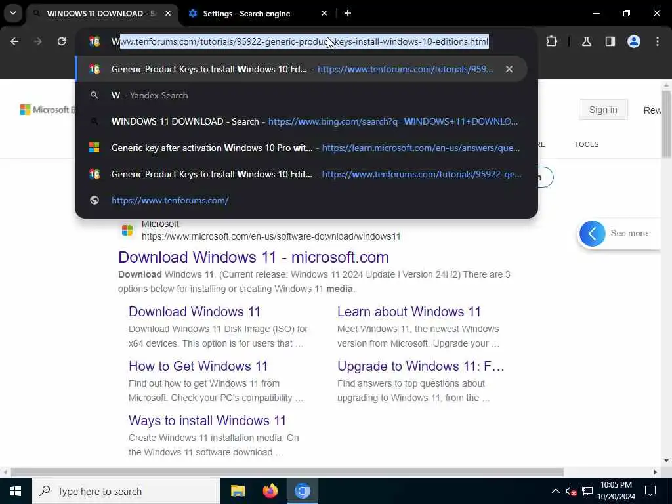Select the last Generic Product Keys tenforums suggestion
Viewport: 672px width, 504px height.
click(306, 174)
